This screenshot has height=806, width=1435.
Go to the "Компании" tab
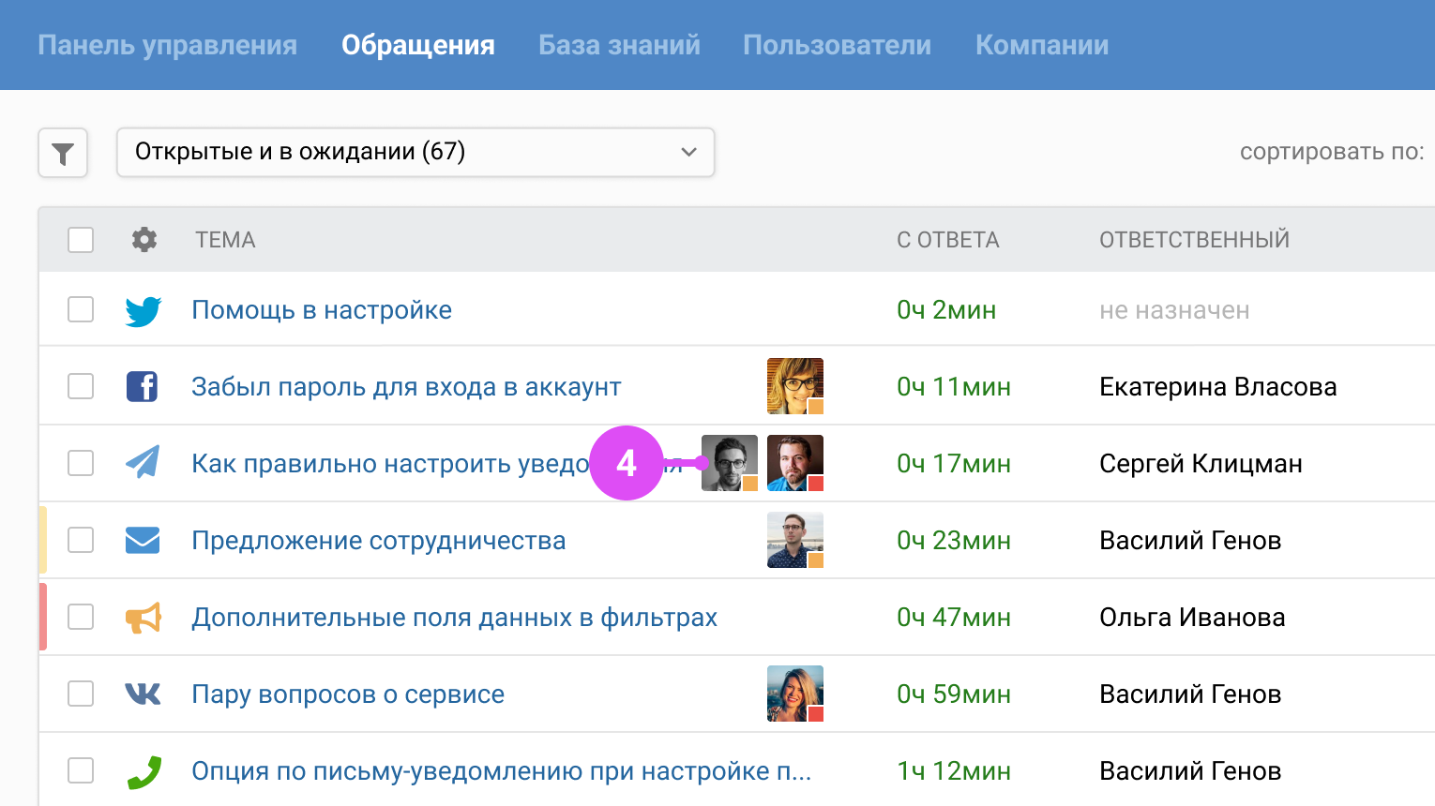pyautogui.click(x=1042, y=45)
